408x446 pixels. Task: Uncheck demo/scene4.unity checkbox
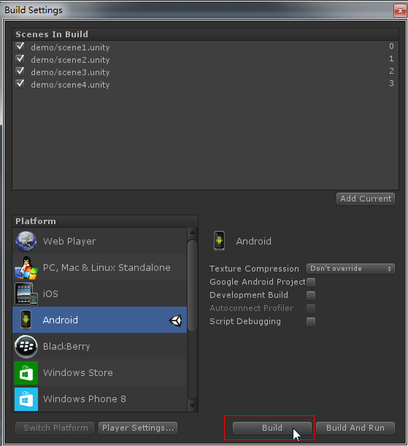click(20, 84)
